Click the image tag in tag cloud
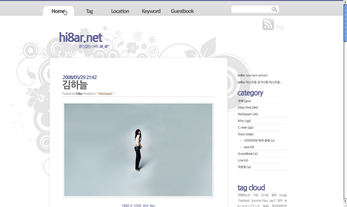The width and height of the screenshot is (347, 207). pyautogui.click(x=283, y=195)
